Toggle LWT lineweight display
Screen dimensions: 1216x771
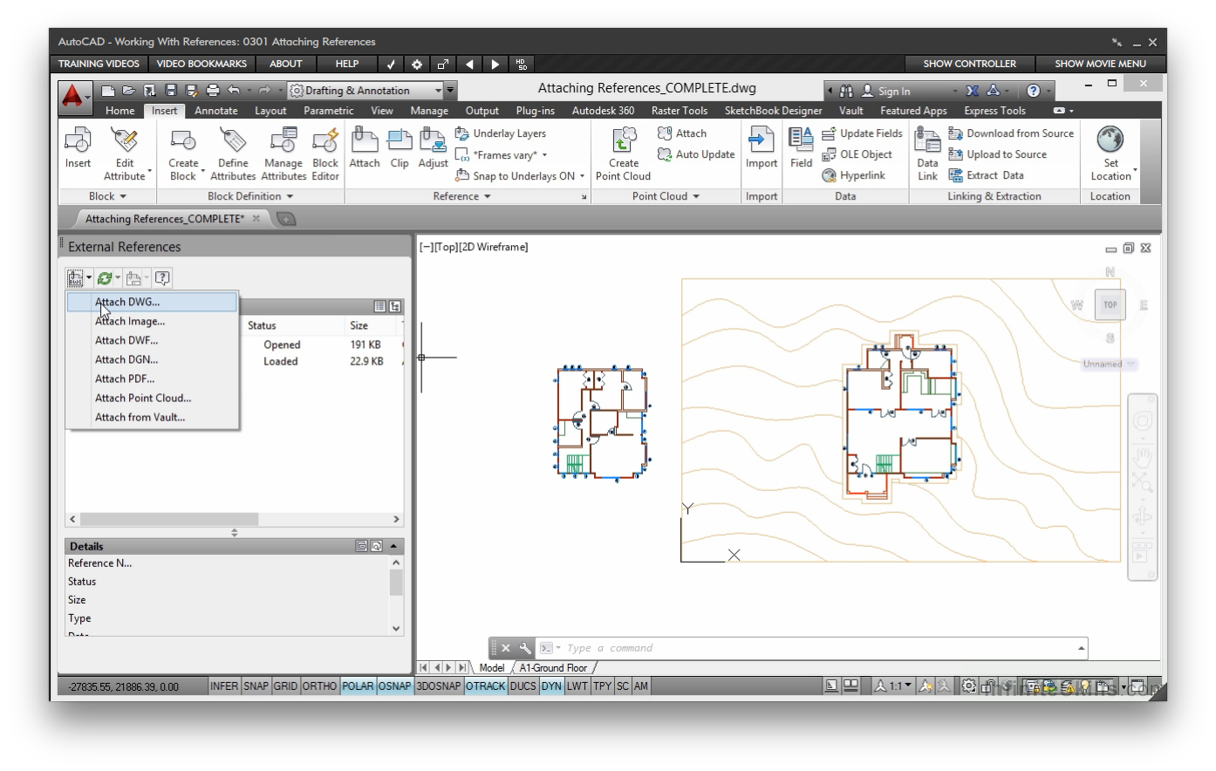(x=577, y=686)
